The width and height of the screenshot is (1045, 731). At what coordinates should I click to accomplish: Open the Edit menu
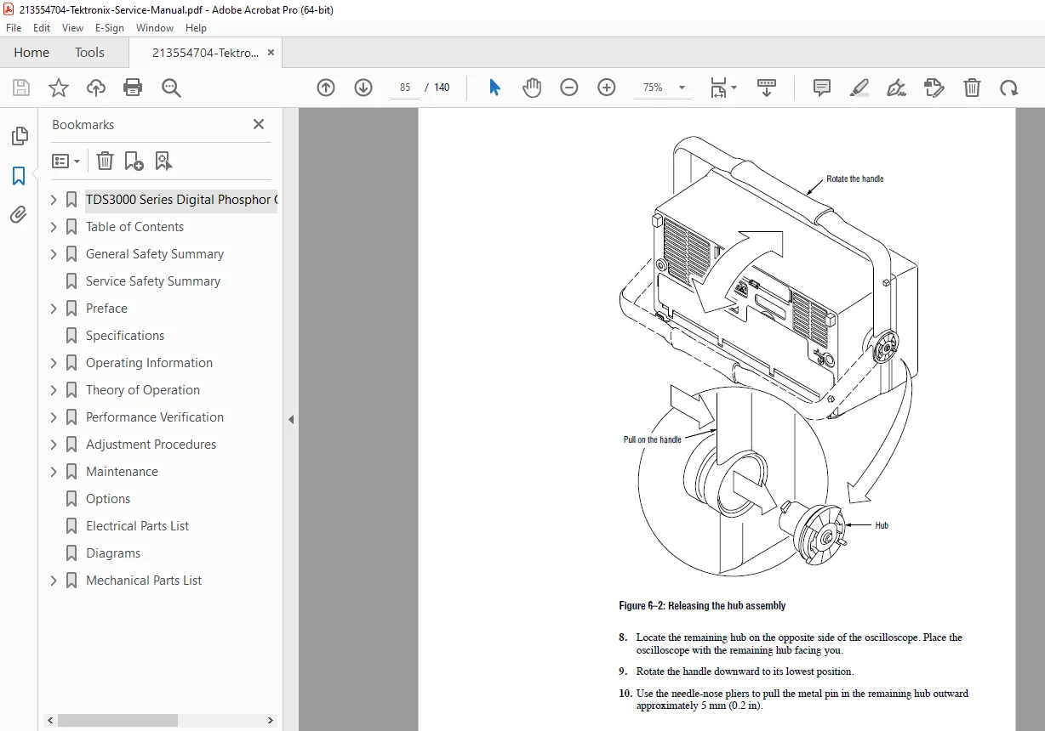tap(42, 28)
